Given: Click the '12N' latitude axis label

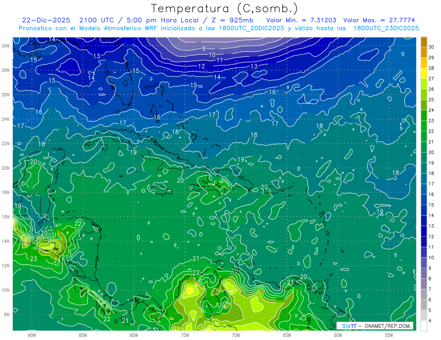Looking at the screenshot, I should tap(6, 265).
